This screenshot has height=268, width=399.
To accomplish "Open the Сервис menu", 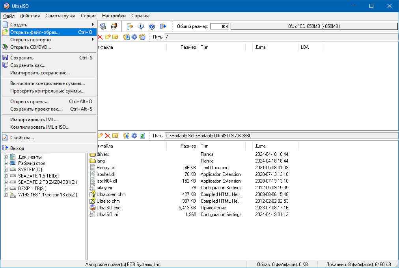I will pos(88,16).
